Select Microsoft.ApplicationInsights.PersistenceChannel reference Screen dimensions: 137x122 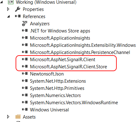80,52
